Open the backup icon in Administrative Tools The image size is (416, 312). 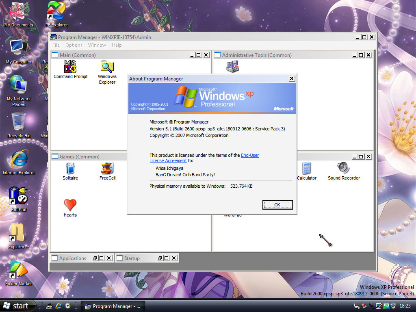pos(233,66)
